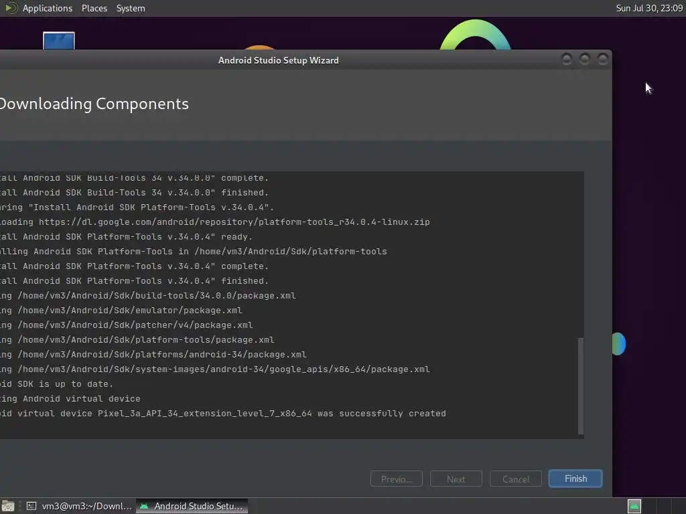Viewport: 686px width, 514px height.
Task: Click the platforms/android-34/package.xml log line
Action: [x=153, y=355]
